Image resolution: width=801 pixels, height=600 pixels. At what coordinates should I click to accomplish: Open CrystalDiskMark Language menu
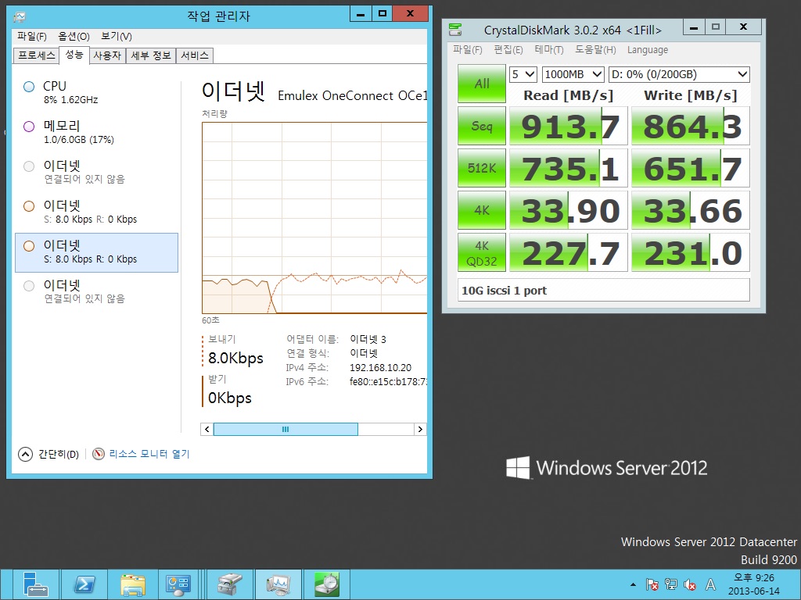click(x=648, y=49)
